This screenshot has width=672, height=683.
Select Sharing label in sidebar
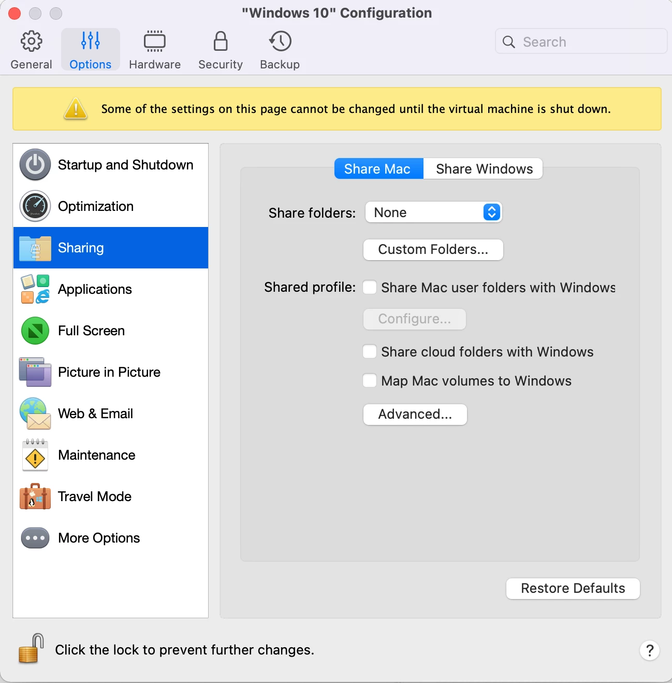coord(81,248)
